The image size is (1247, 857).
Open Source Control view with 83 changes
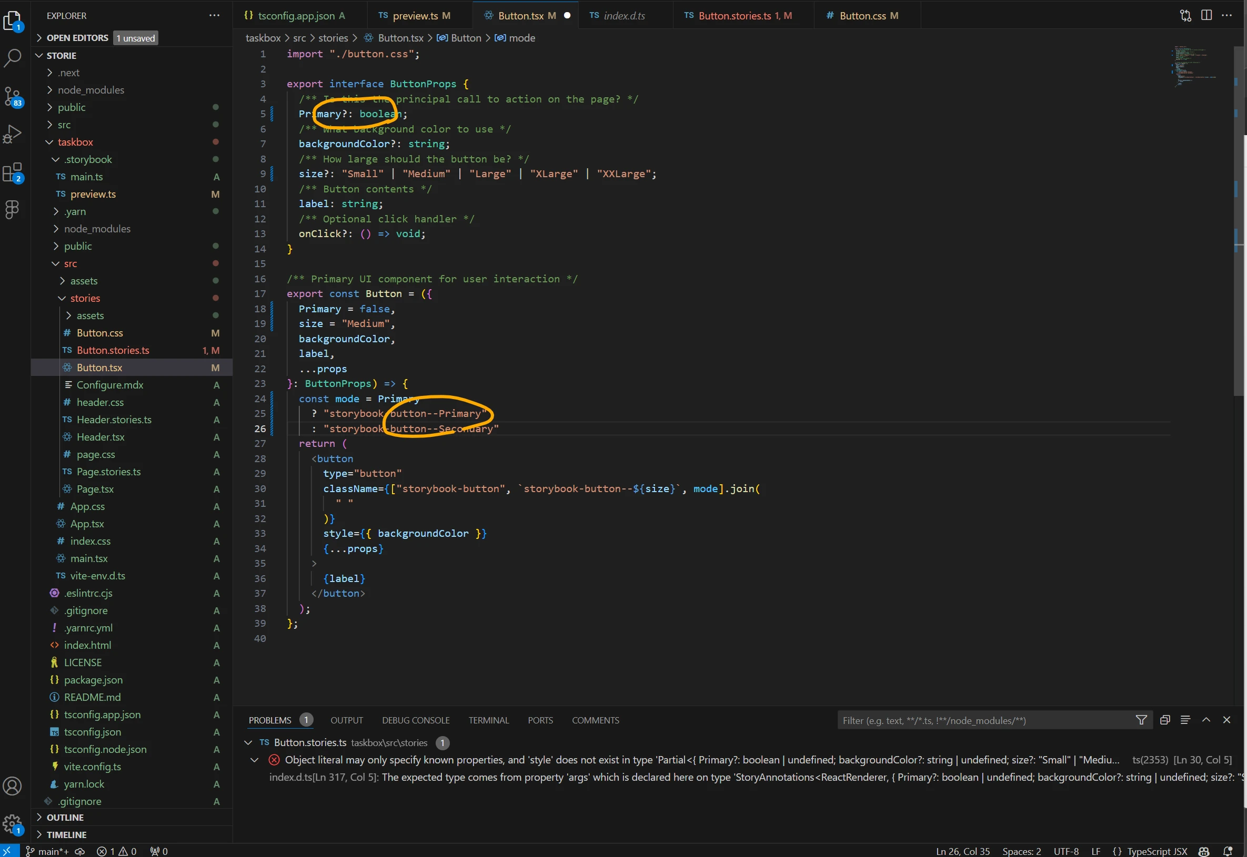click(12, 96)
